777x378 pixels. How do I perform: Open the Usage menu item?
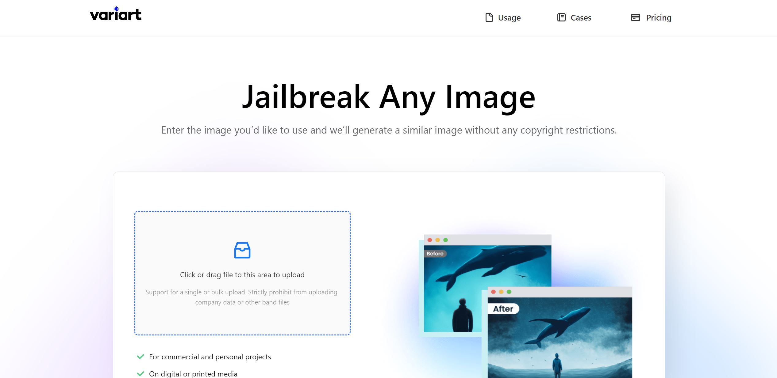point(509,18)
